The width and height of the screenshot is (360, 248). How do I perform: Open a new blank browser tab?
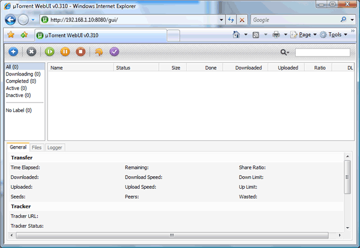(173, 36)
